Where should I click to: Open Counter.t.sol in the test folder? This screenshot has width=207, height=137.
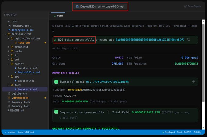point(25,89)
